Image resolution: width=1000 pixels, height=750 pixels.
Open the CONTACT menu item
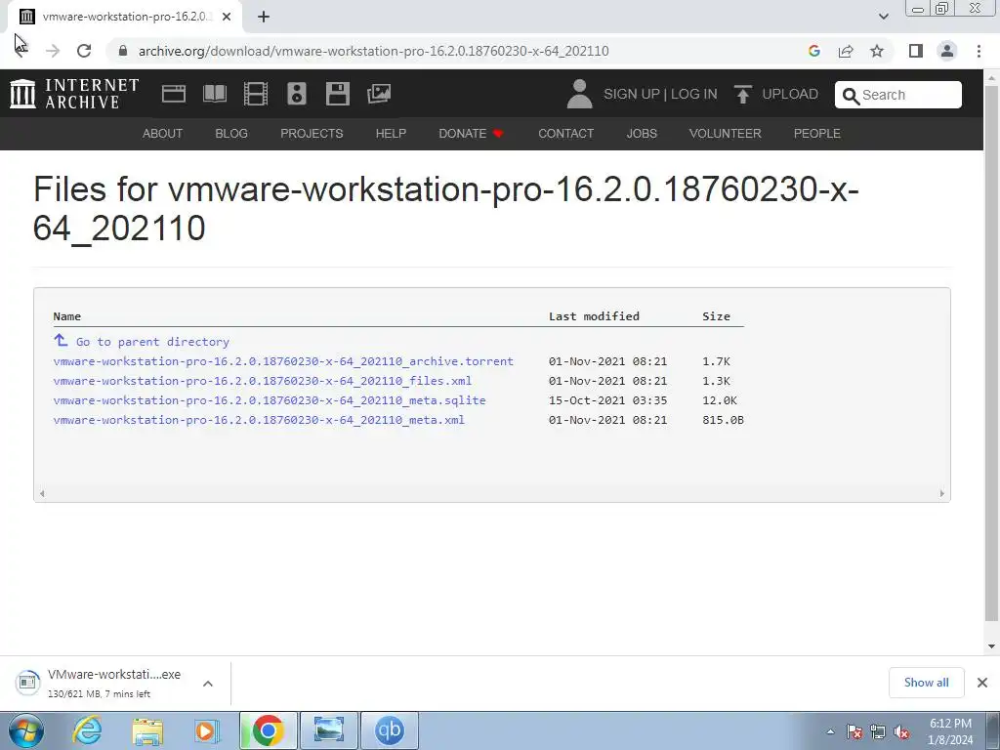(565, 133)
